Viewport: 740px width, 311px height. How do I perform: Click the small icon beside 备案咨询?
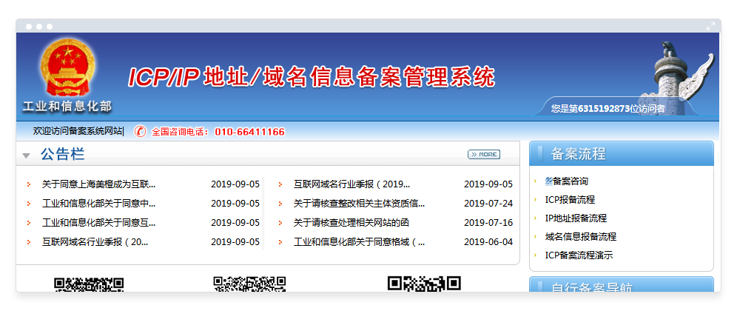pyautogui.click(x=548, y=181)
